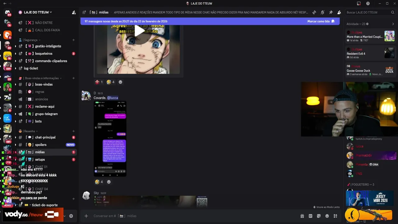The image size is (398, 224).
Task: Open Atividade settings gear
Action: (x=367, y=24)
